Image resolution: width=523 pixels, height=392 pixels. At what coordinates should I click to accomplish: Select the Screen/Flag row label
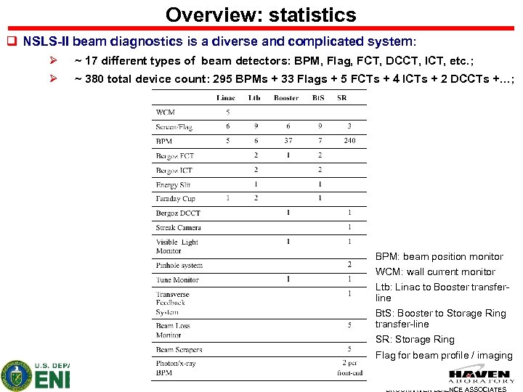(174, 127)
